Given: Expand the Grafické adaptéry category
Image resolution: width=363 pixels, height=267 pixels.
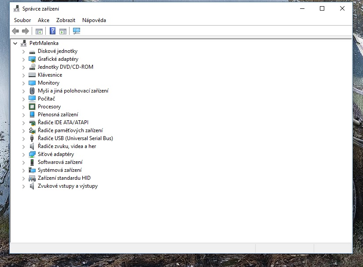Looking at the screenshot, I should pyautogui.click(x=23, y=59).
